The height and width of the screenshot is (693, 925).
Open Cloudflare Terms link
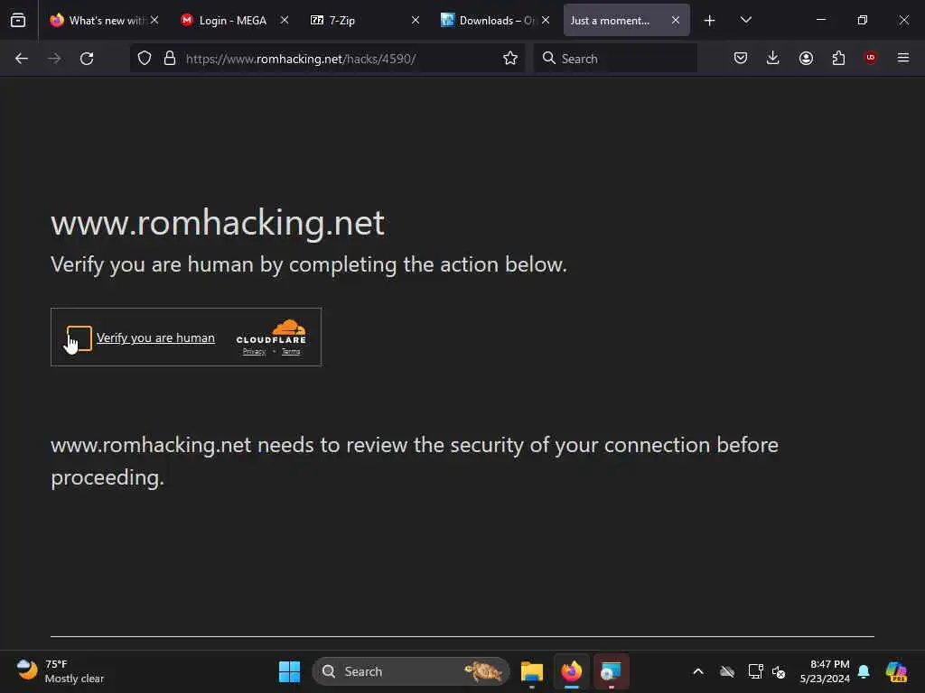pyautogui.click(x=291, y=352)
